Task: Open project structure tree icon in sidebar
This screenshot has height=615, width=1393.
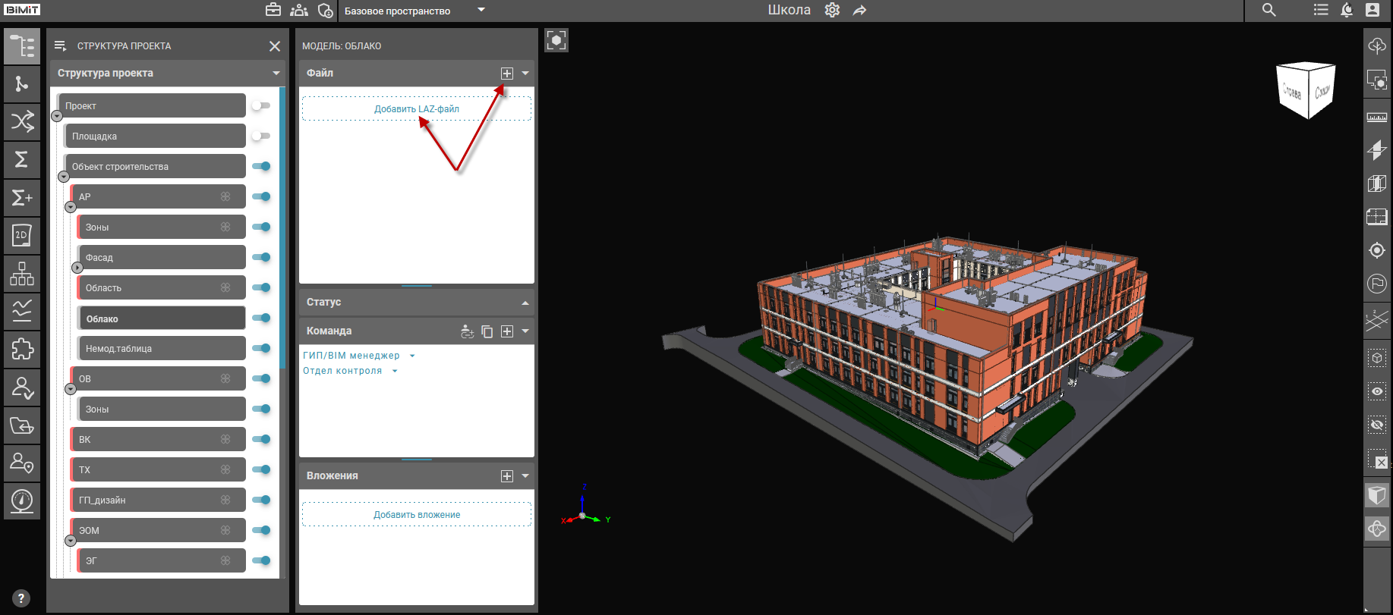Action: [22, 46]
